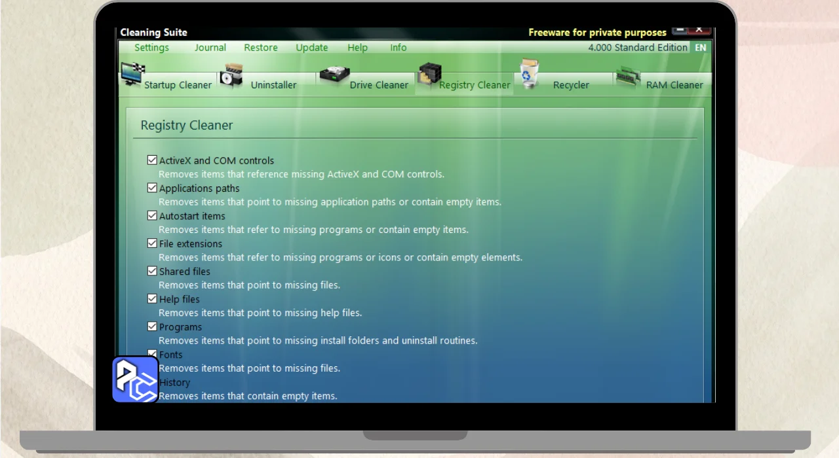The width and height of the screenshot is (839, 458).
Task: Toggle the Help files checkbox
Action: point(152,298)
